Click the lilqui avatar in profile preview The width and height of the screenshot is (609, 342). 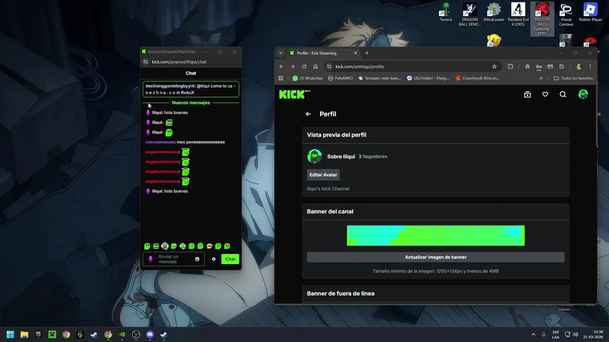click(x=314, y=156)
